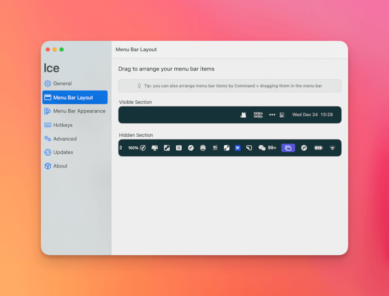
Task: Click the Control Center toggles icon
Action: click(282, 115)
